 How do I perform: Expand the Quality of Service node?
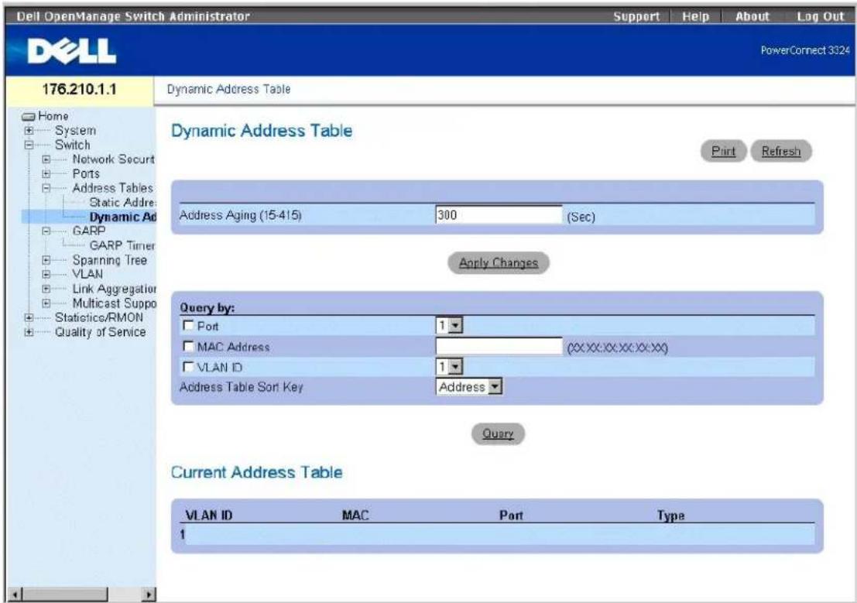tap(29, 332)
